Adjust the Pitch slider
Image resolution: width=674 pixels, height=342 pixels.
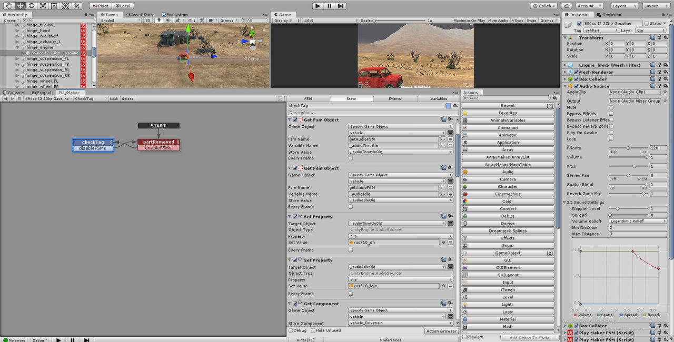pos(628,166)
